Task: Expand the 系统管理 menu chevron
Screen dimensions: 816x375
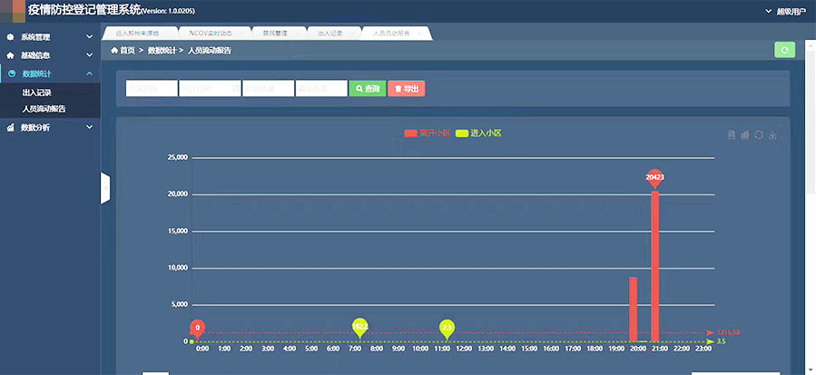Action: coord(89,37)
